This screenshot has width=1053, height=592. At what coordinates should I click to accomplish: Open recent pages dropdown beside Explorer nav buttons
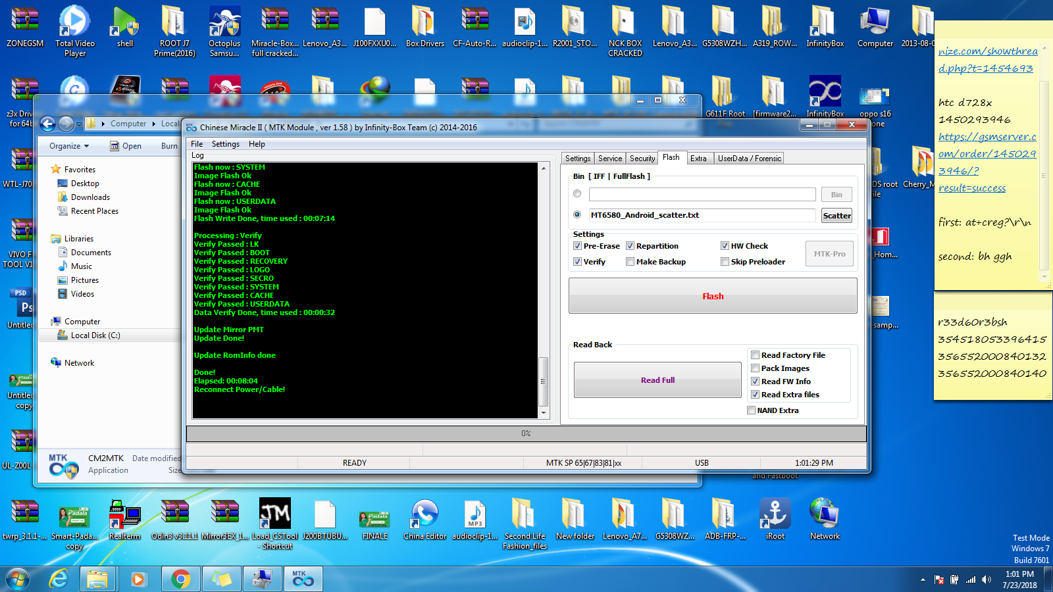[79, 124]
